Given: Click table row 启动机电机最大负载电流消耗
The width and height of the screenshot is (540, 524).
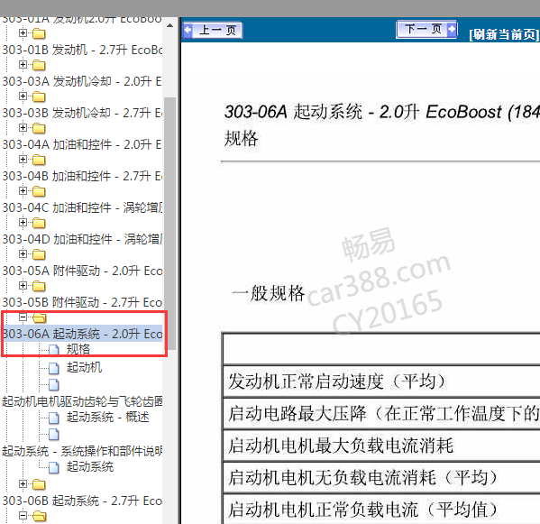Looking at the screenshot, I should [x=381, y=446].
